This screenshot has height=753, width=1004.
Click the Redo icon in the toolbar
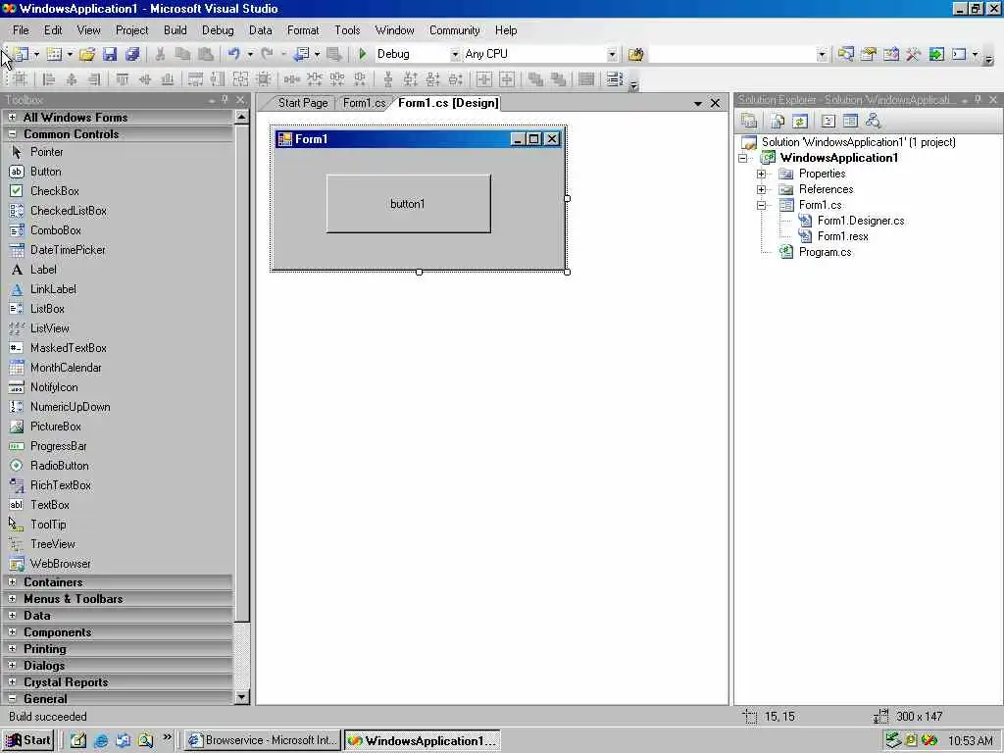point(267,55)
